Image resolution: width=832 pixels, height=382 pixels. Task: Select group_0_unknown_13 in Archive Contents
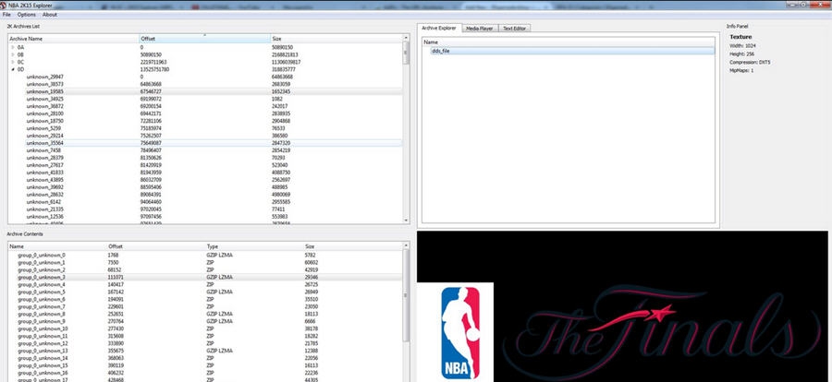[43, 351]
